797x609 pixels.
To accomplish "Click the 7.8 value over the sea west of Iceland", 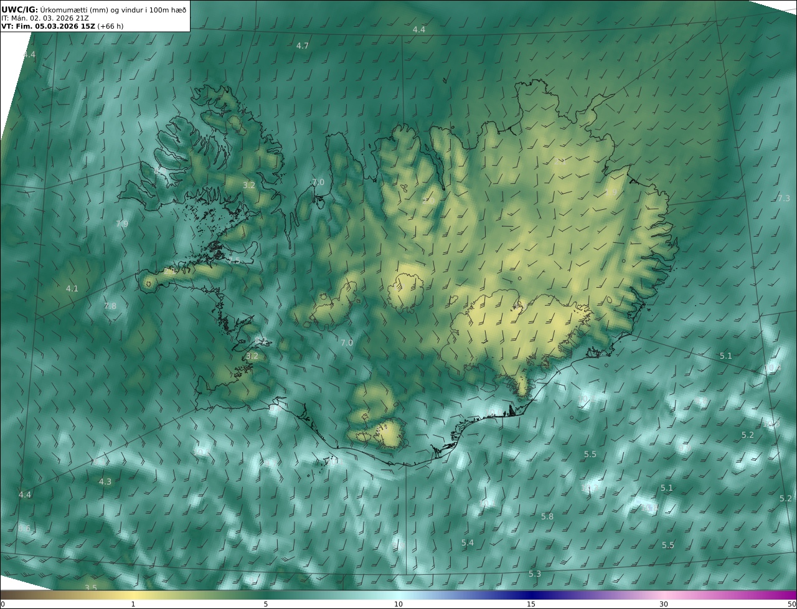I will click(110, 306).
